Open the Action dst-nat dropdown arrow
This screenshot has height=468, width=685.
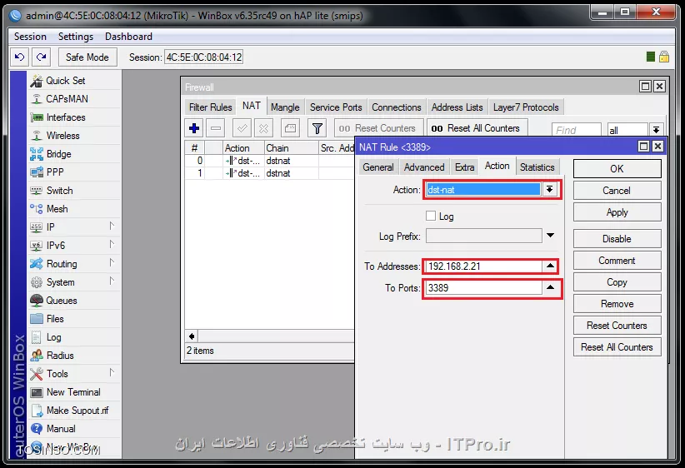[x=549, y=190]
